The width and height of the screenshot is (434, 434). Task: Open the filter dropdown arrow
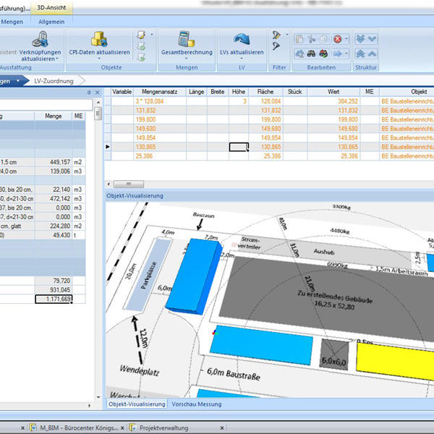(x=286, y=35)
